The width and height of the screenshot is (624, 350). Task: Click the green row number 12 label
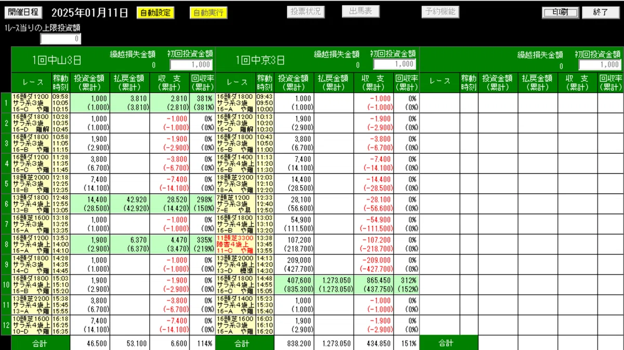(x=6, y=325)
